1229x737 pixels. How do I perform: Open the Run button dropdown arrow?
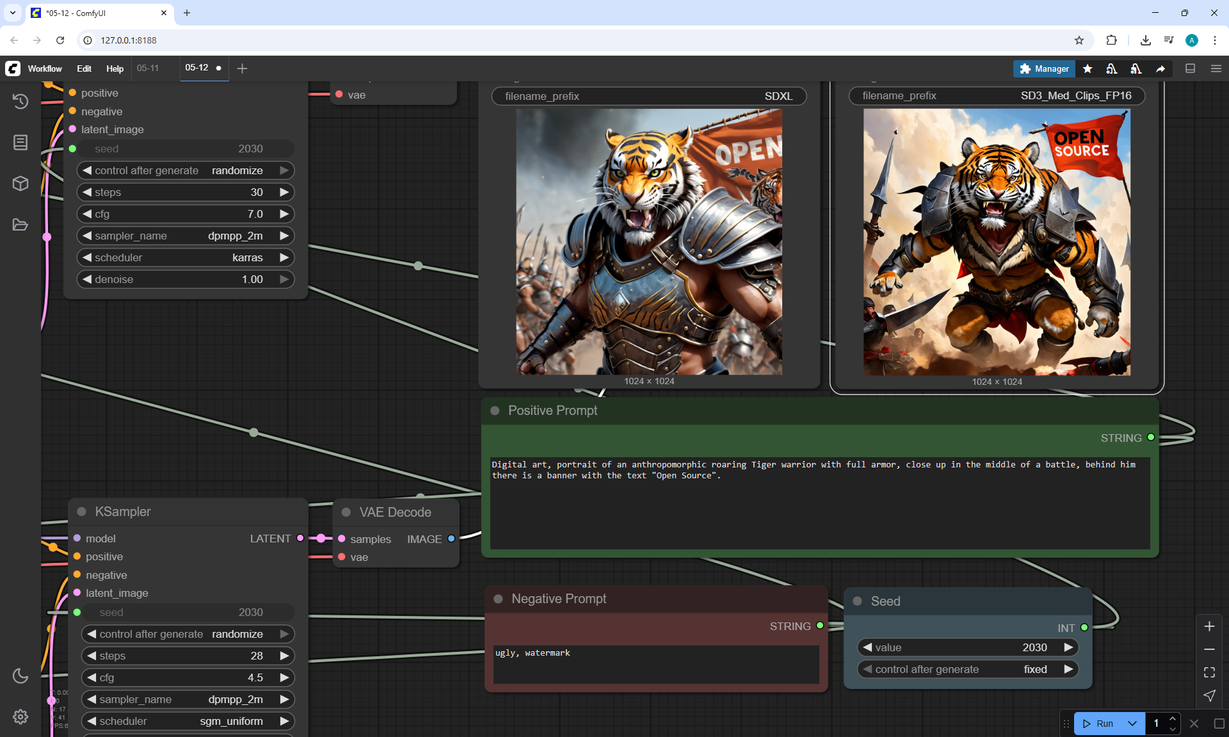point(1132,724)
